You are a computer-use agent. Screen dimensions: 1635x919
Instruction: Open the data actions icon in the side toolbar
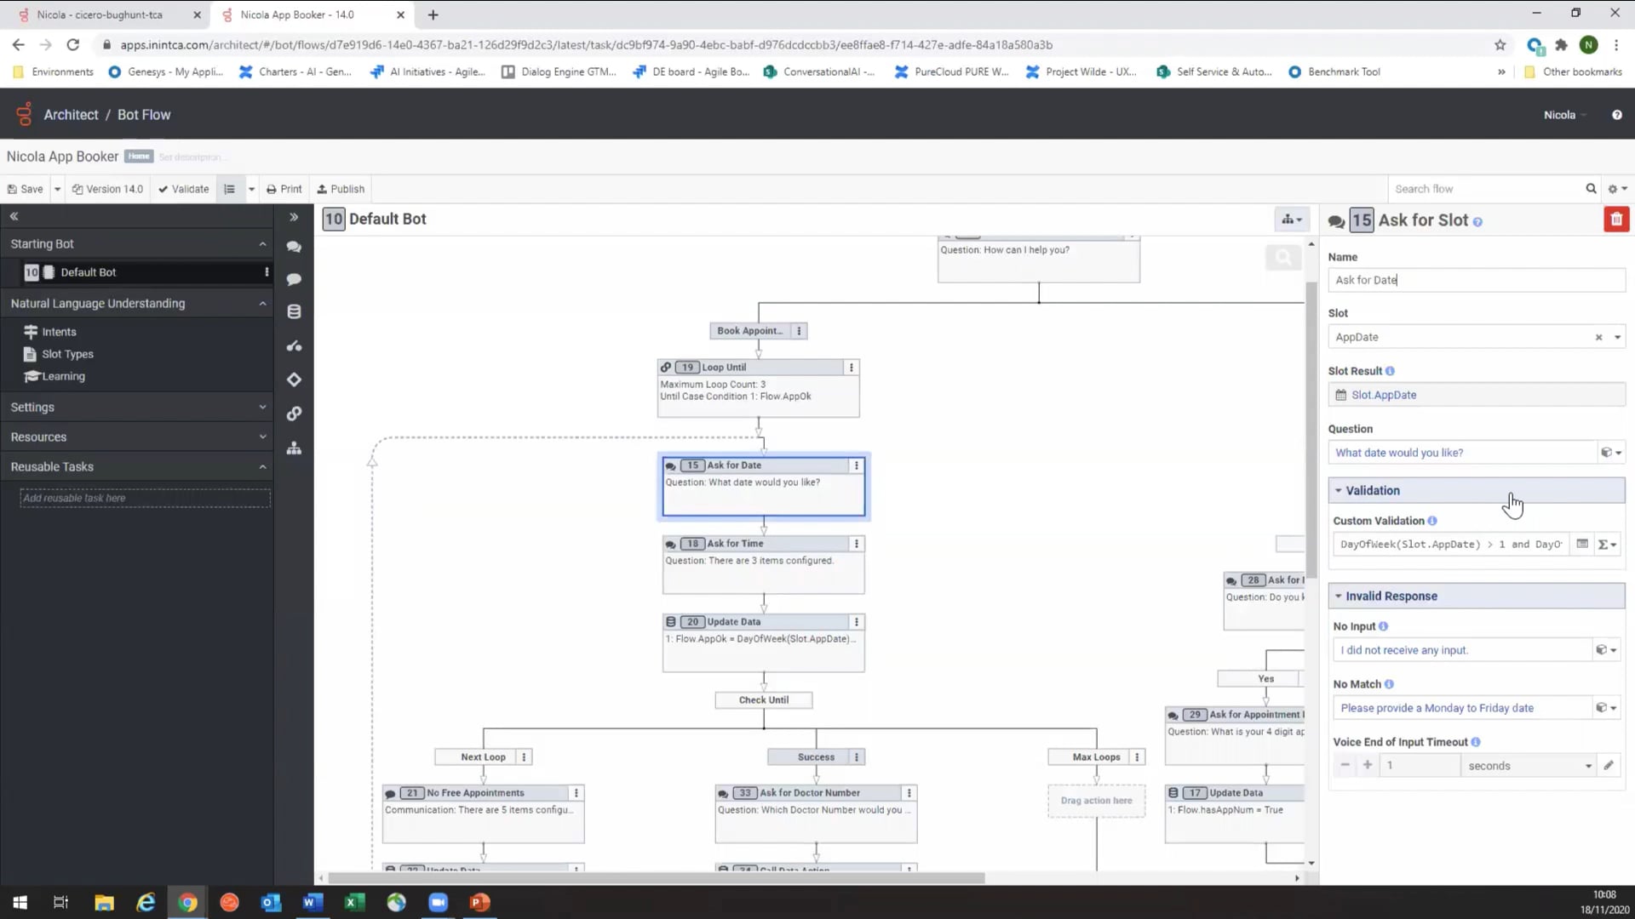point(294,311)
